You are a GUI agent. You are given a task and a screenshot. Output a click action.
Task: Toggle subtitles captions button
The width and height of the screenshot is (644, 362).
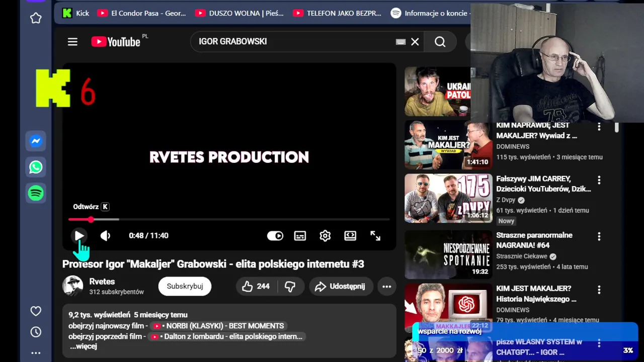coord(300,236)
